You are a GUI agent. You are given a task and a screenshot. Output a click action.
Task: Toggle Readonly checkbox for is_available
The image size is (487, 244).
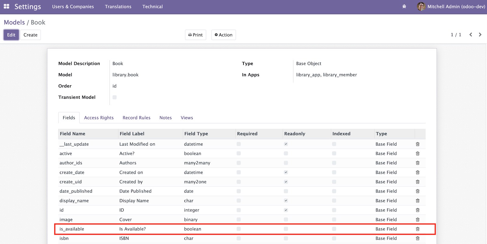[286, 229]
